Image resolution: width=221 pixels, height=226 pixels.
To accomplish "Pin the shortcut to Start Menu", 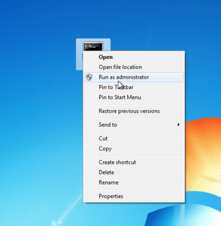I will point(120,97).
